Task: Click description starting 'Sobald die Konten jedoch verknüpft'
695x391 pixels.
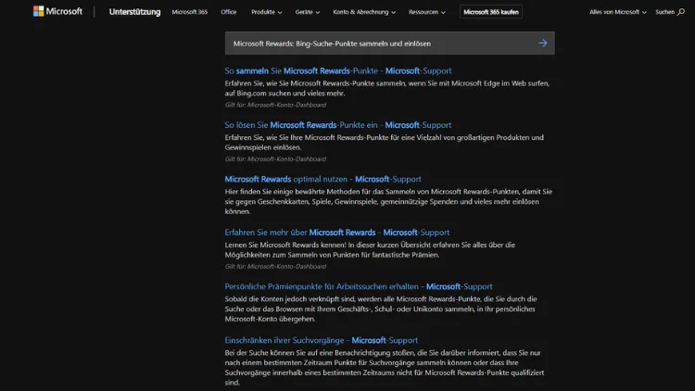Action: [x=381, y=309]
